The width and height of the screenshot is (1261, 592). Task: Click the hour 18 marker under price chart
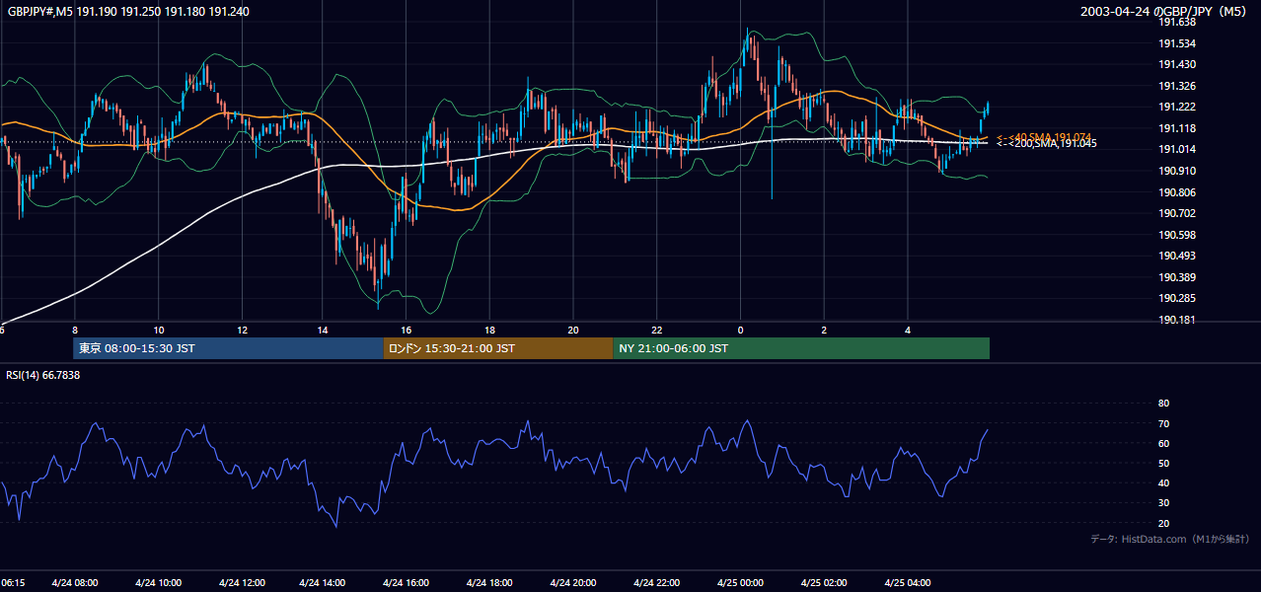pos(489,329)
